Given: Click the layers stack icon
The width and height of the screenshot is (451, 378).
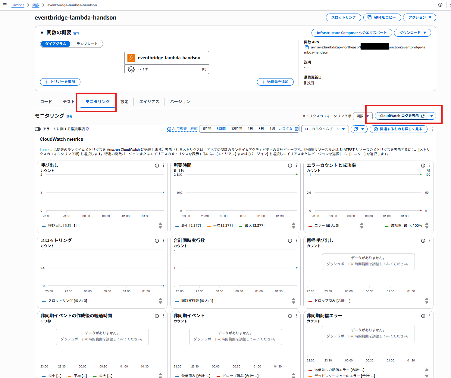Looking at the screenshot, I should (x=131, y=69).
